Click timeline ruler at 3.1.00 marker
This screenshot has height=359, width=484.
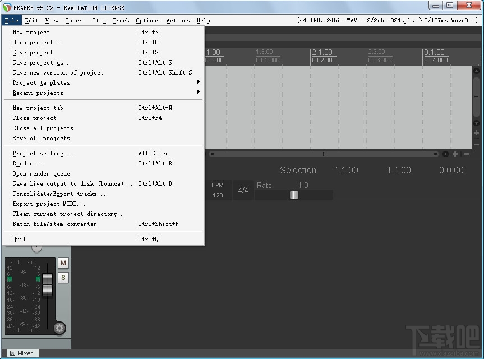pyautogui.click(x=435, y=56)
